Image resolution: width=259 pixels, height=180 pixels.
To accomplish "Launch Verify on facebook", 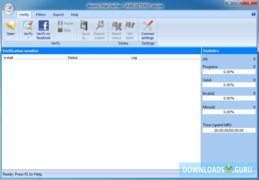I will click(43, 30).
